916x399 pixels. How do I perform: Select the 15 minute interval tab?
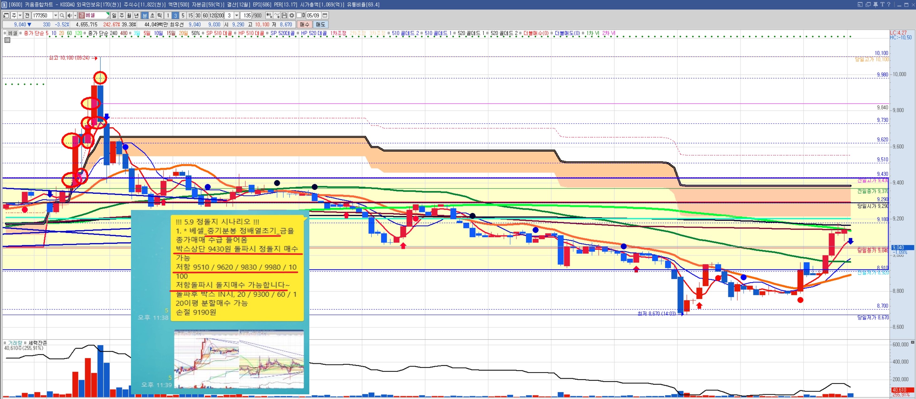pos(190,16)
